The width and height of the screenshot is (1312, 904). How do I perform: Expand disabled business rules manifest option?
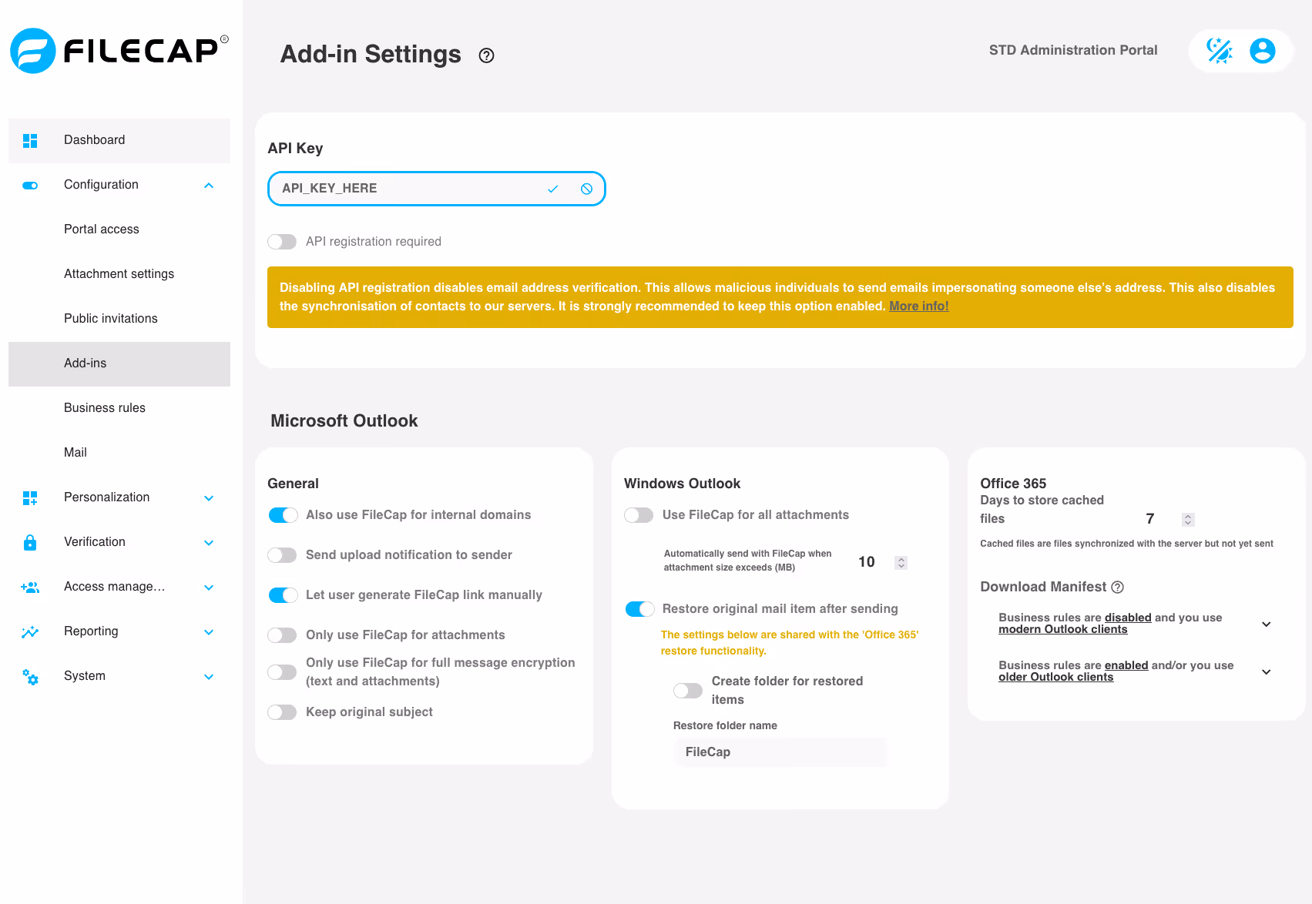[x=1267, y=624]
